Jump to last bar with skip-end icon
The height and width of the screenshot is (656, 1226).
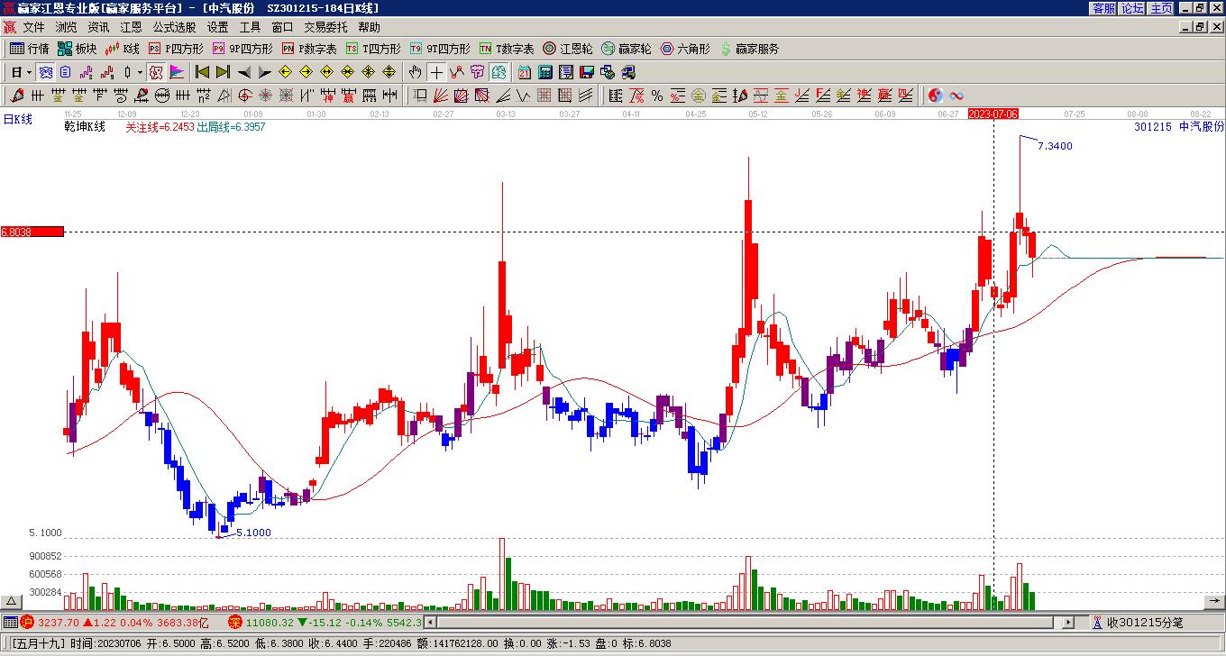(223, 72)
